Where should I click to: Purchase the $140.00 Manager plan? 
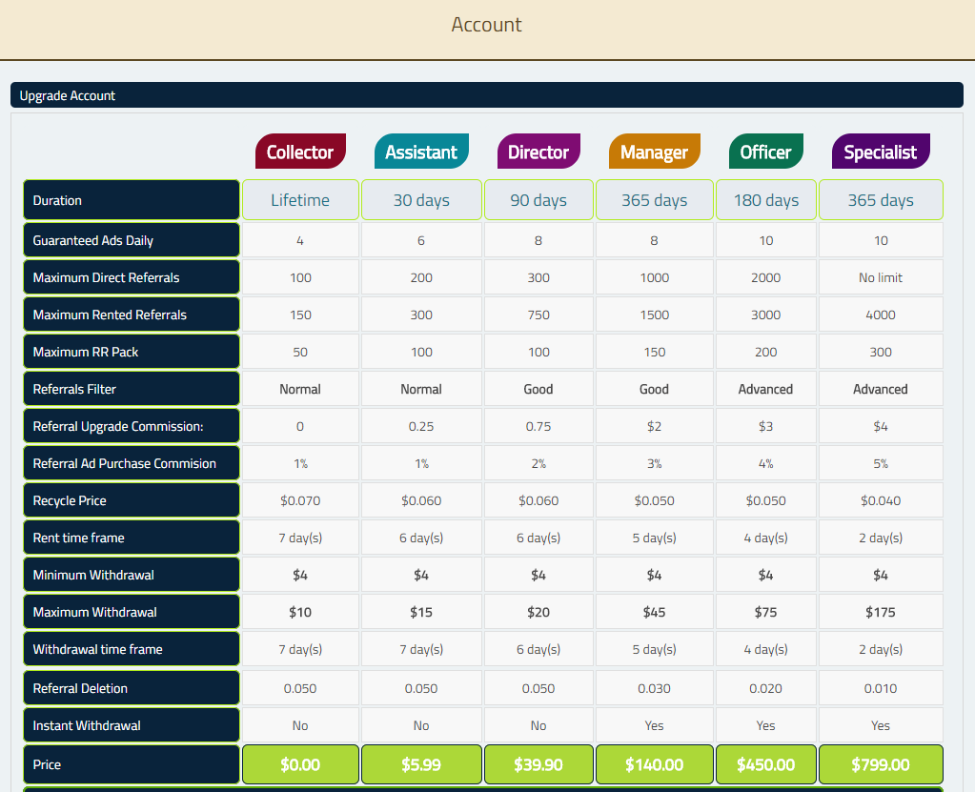tap(654, 764)
